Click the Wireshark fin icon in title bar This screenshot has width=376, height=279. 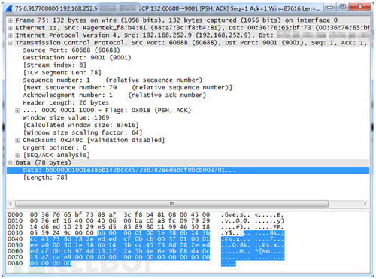click(9, 8)
